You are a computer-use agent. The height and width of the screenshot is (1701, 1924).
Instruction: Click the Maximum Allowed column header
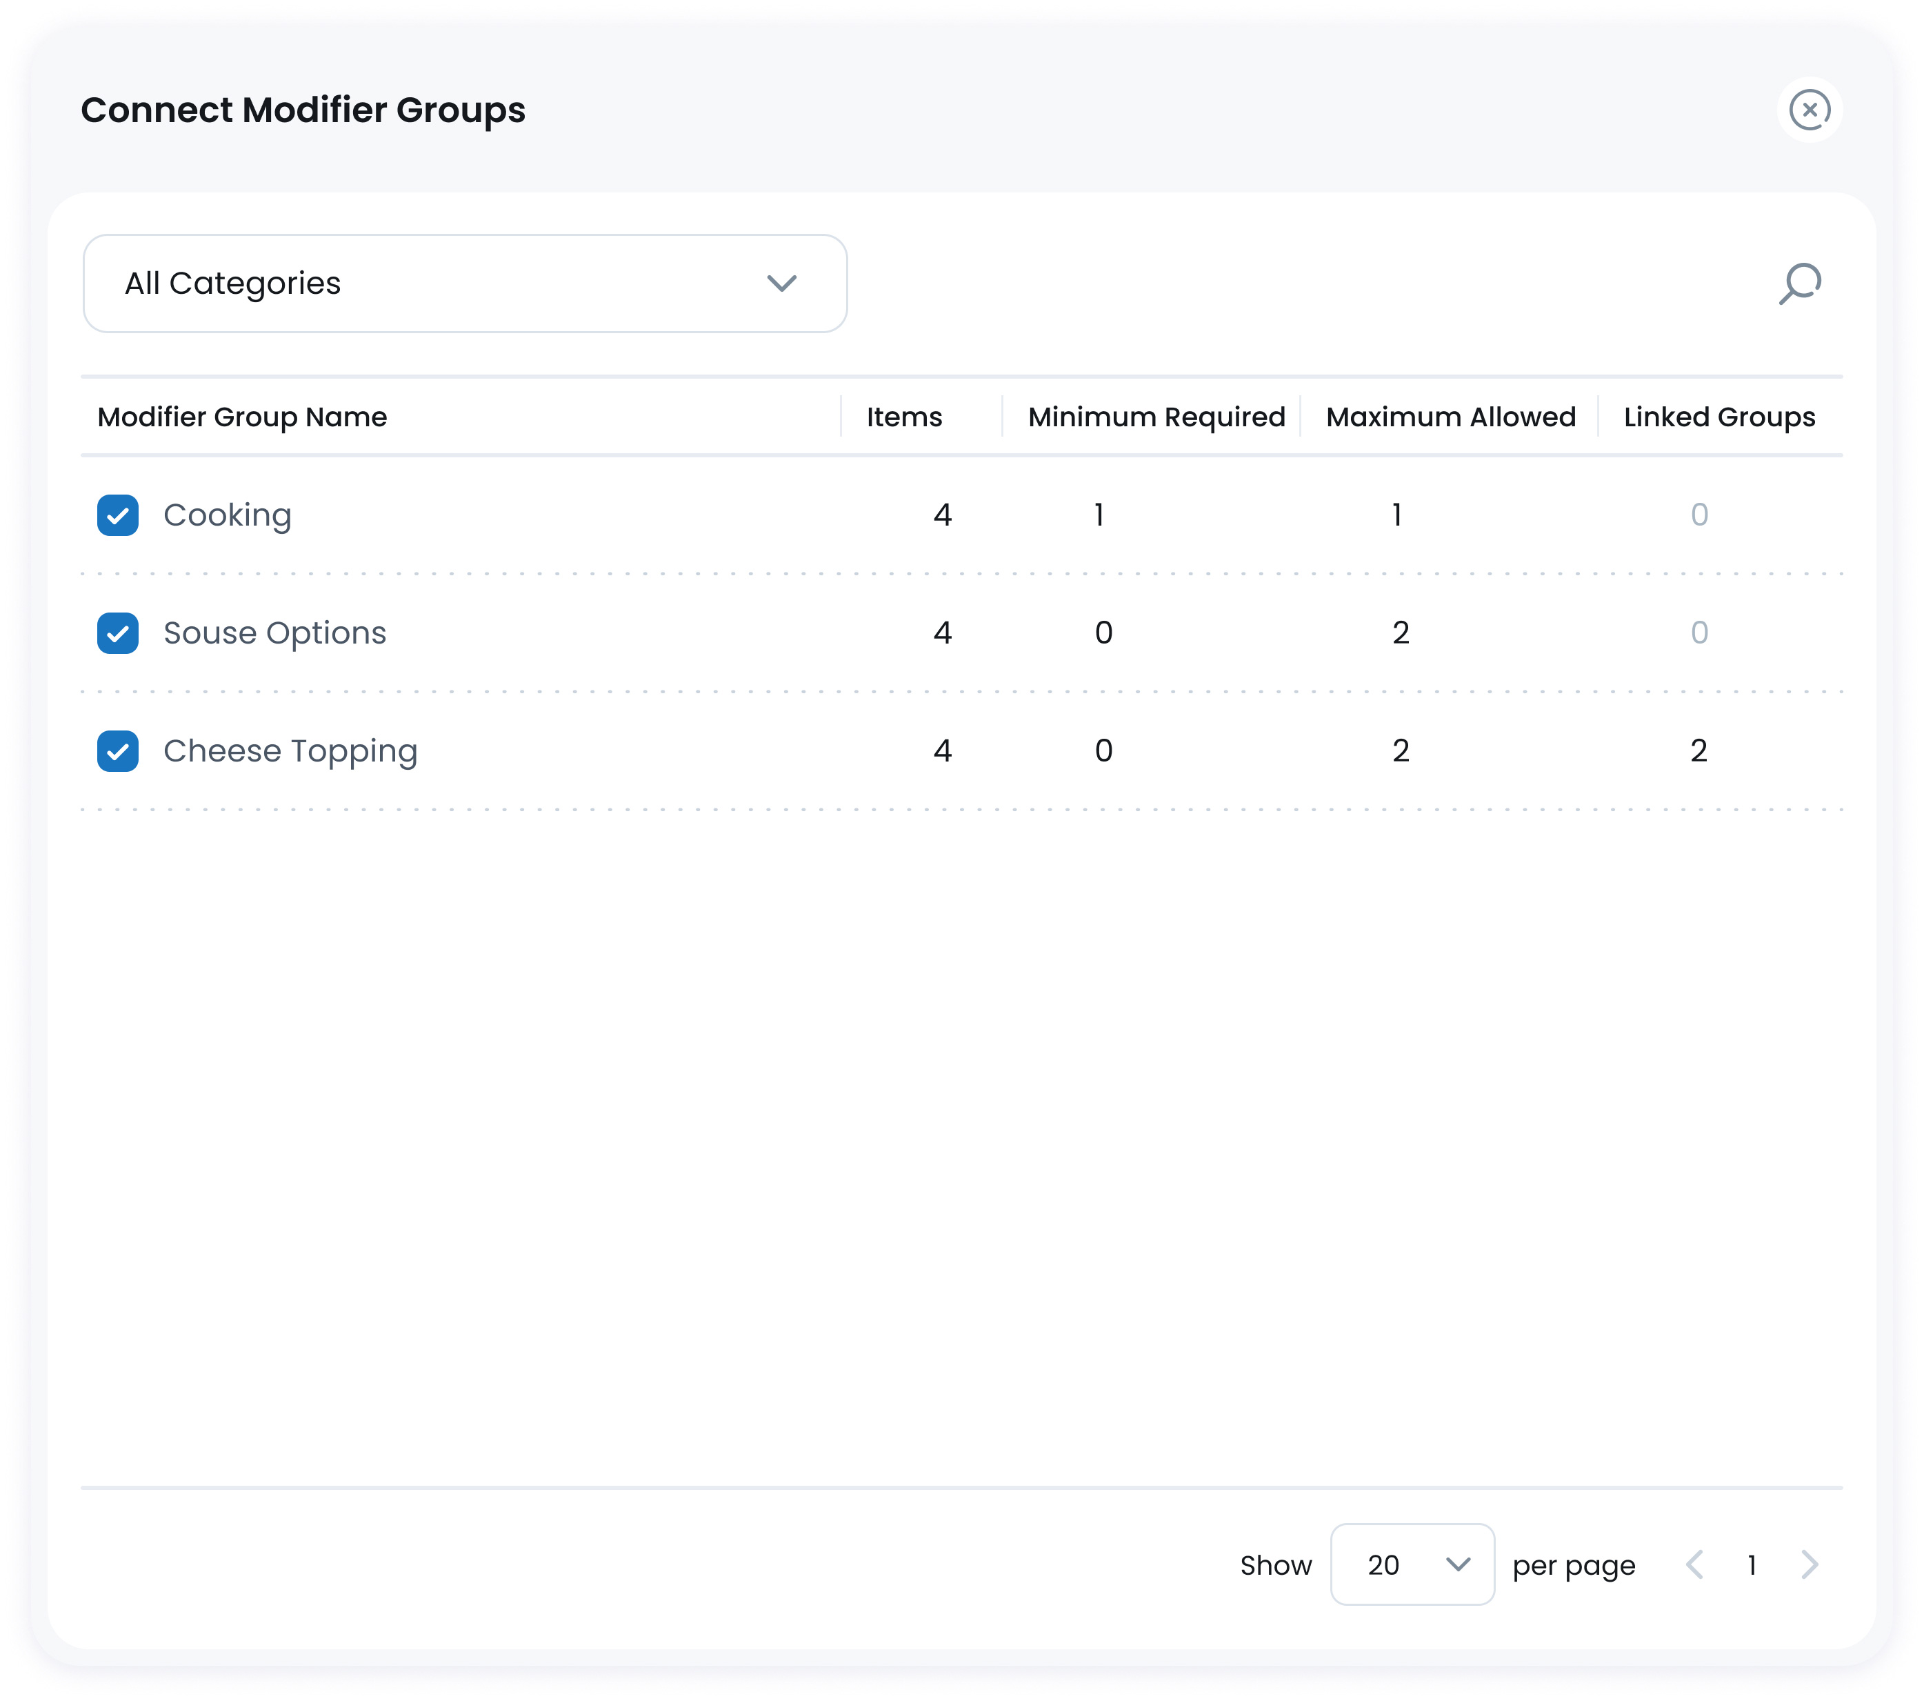1450,417
